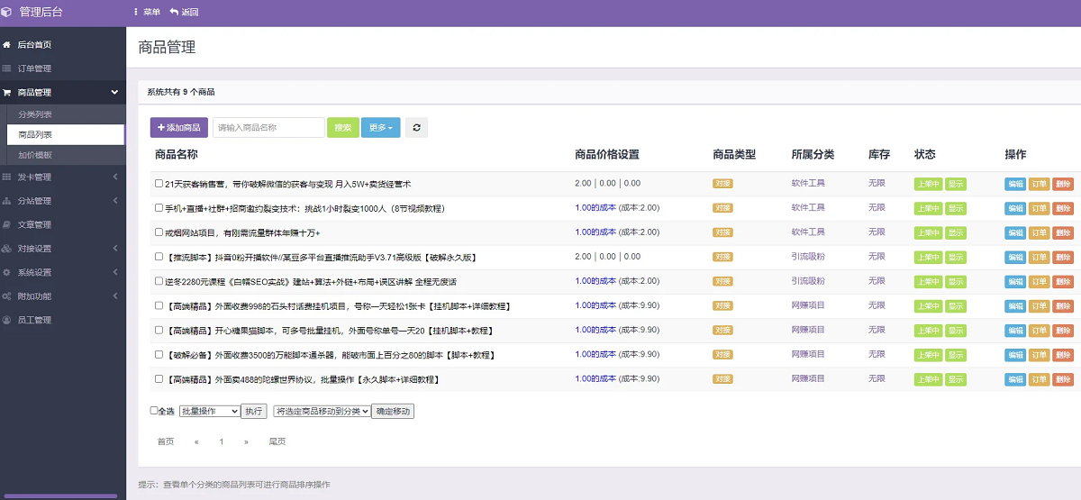Go to 尾页 in pagination
This screenshot has width=1081, height=500.
[277, 441]
